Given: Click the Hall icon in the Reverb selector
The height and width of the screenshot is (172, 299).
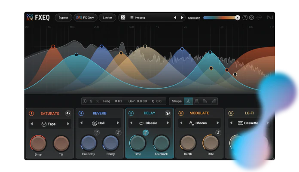Looking at the screenshot, I should [95, 123].
